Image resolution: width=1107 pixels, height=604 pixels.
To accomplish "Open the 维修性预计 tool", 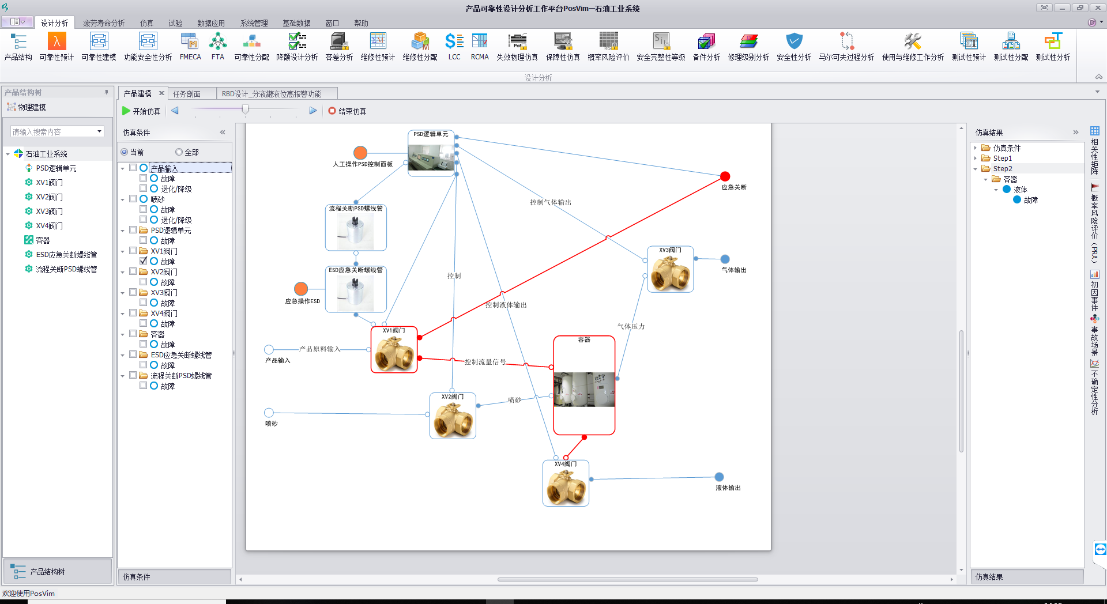I will coord(378,47).
